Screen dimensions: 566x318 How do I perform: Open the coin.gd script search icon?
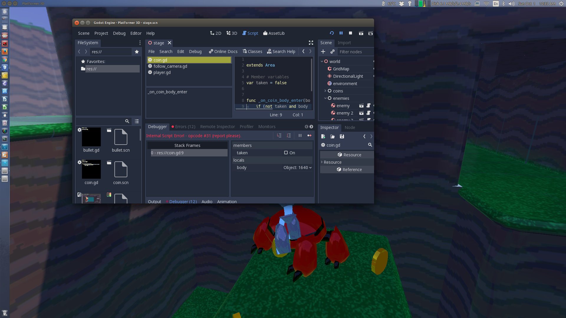click(x=370, y=145)
